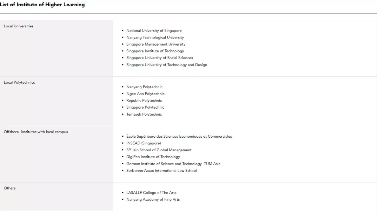The width and height of the screenshot is (379, 213).
Task: Click the Local Polytechnics row label
Action: (x=19, y=82)
